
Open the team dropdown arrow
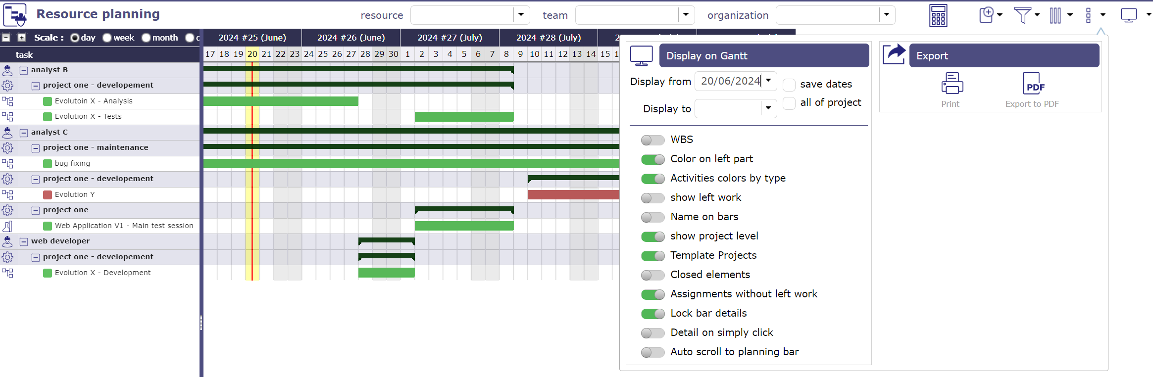pos(686,15)
